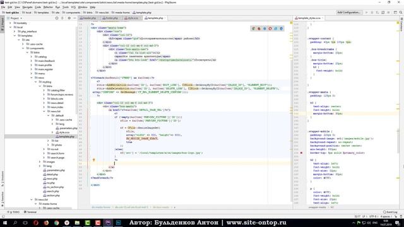Screen dimensions: 404x227
Task: Collapse the components folder
Action: coord(23,49)
